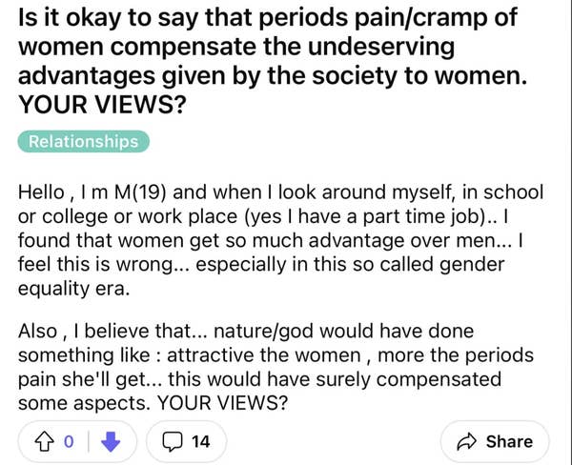Viewport: 572px width, 465px height.
Task: Click the vote count showing 0
Action: click(x=69, y=441)
